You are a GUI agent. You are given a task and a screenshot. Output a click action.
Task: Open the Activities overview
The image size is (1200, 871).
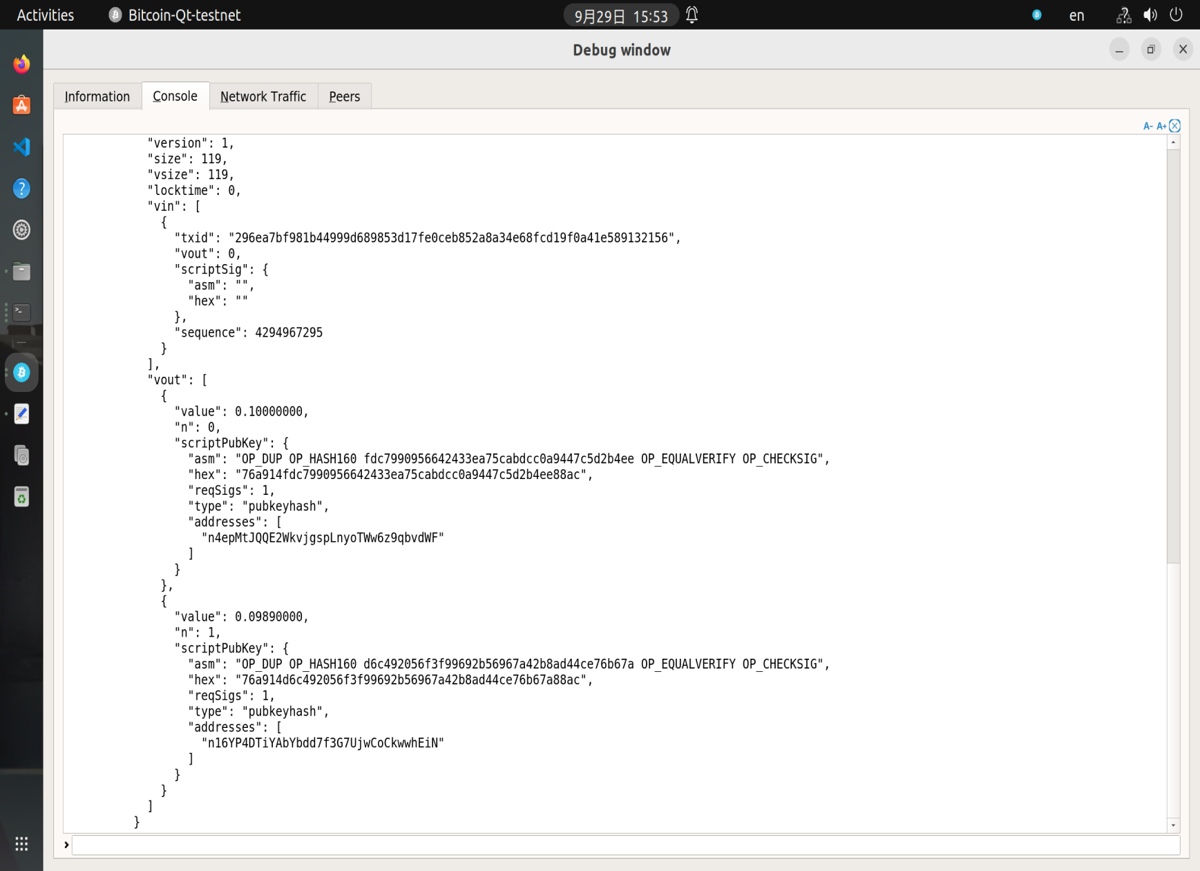[46, 15]
